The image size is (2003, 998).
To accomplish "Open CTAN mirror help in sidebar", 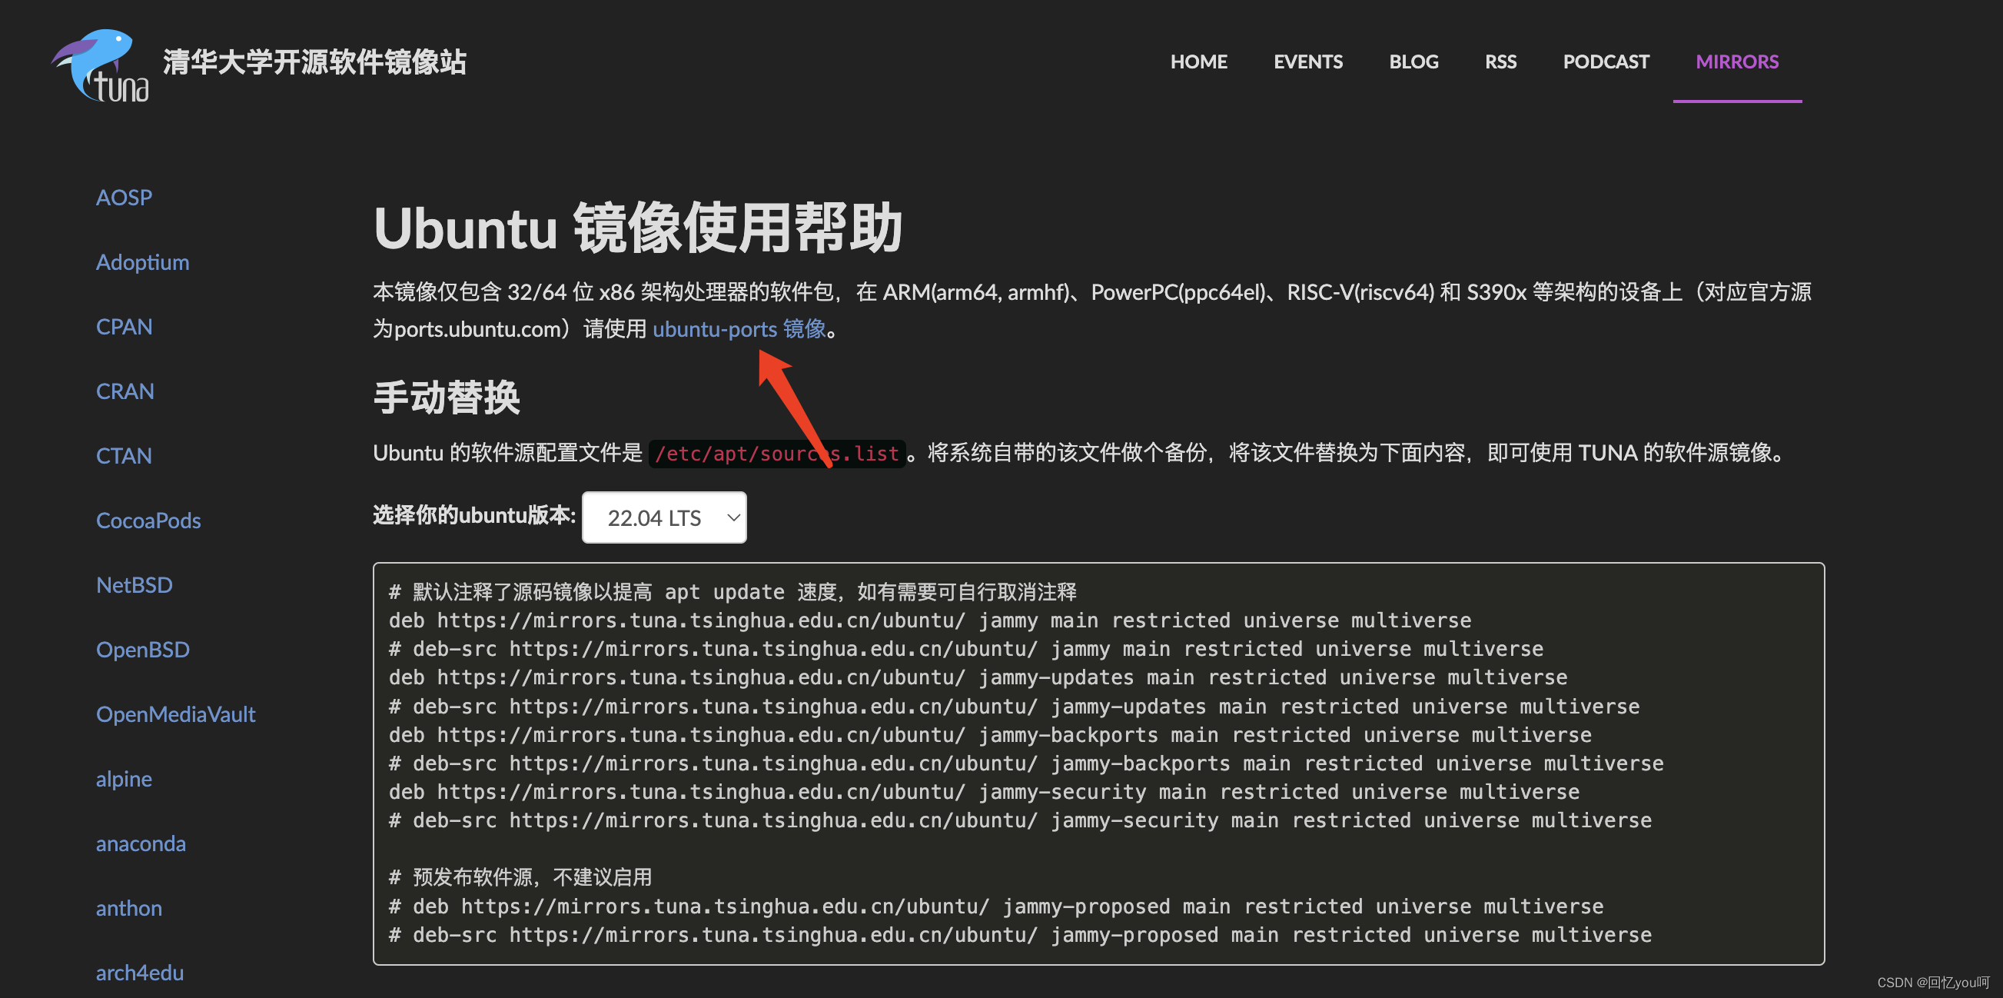I will (124, 456).
